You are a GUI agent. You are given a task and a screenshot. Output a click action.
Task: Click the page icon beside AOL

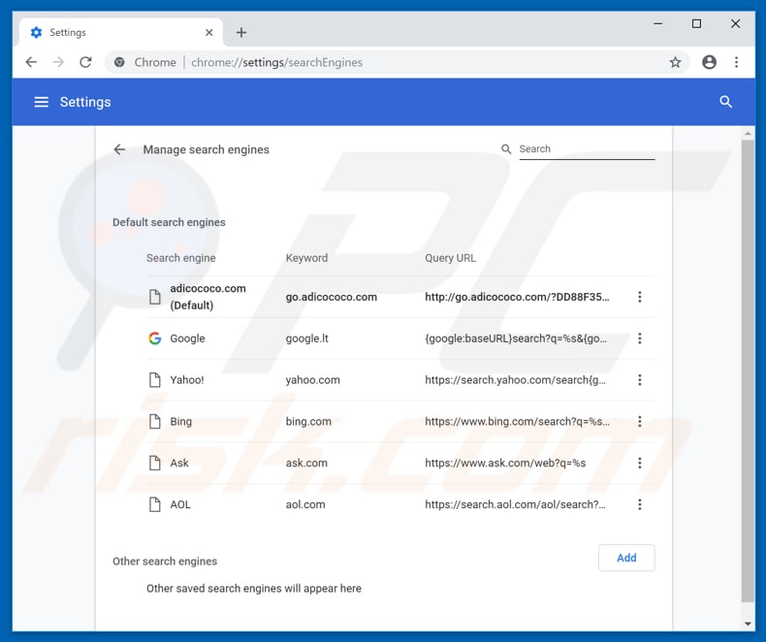point(155,504)
